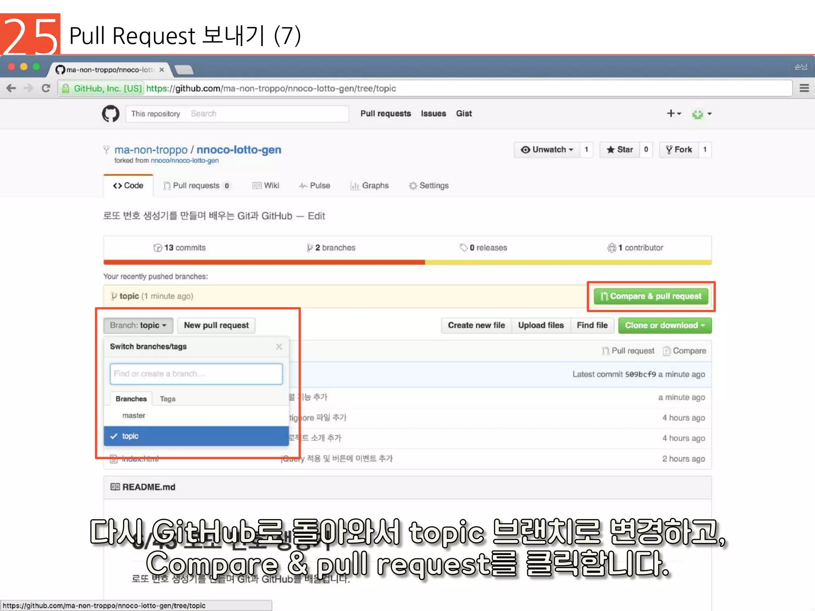Click the star count 0

tap(646, 150)
